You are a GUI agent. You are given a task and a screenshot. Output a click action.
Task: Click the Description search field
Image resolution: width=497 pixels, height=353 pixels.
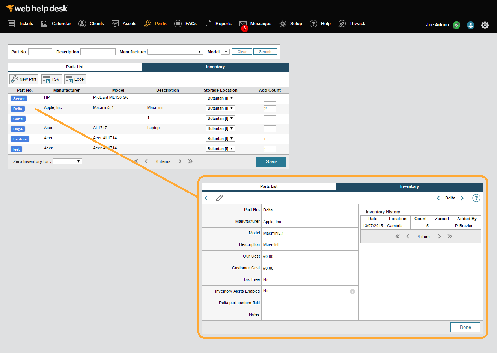tap(98, 52)
